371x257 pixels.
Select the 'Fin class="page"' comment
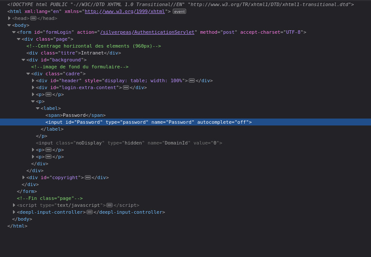[x=50, y=198]
